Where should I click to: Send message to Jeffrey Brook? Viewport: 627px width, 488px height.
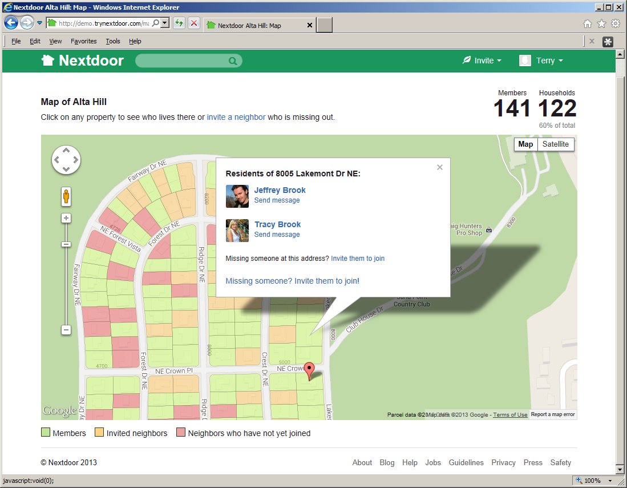pos(277,200)
